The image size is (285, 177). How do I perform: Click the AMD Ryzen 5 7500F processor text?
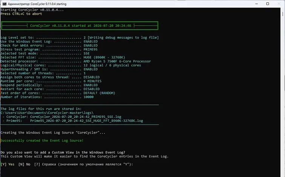(117, 61)
